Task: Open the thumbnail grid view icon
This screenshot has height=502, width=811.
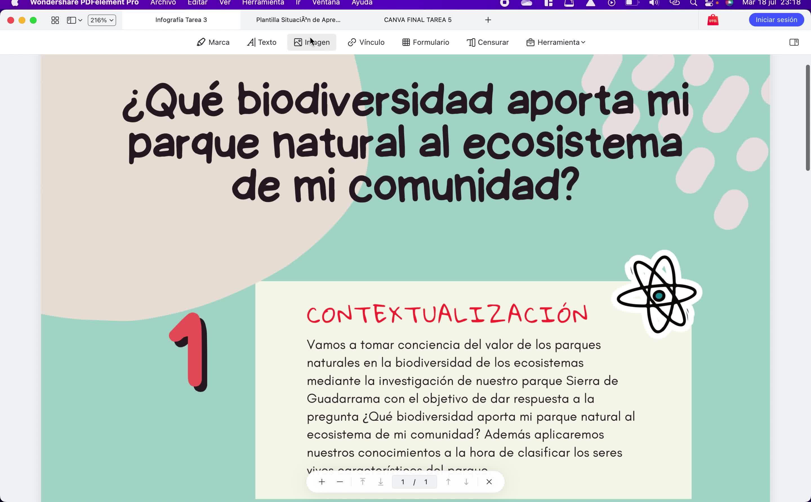Action: click(x=55, y=20)
